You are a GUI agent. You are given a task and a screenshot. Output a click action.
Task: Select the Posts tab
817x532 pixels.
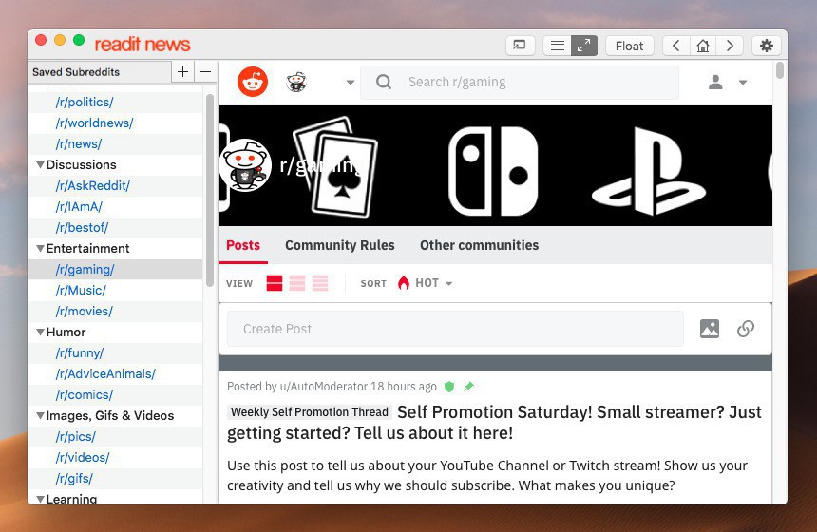pyautogui.click(x=243, y=245)
